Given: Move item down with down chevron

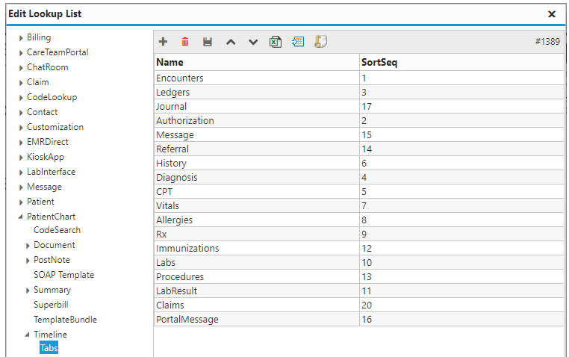Looking at the screenshot, I should pyautogui.click(x=253, y=42).
